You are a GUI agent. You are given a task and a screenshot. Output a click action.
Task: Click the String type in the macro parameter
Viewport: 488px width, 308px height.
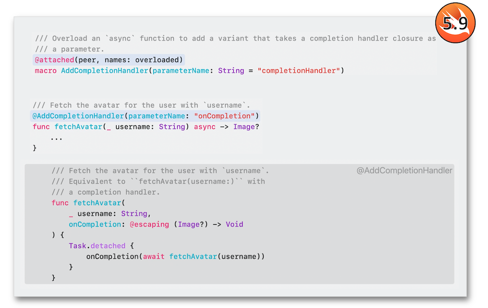231,71
